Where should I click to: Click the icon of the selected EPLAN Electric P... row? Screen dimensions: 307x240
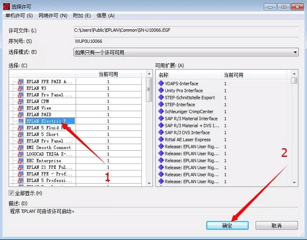[21, 121]
